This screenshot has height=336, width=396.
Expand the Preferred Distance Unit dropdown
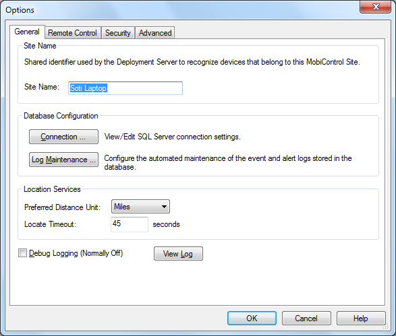coord(140,207)
